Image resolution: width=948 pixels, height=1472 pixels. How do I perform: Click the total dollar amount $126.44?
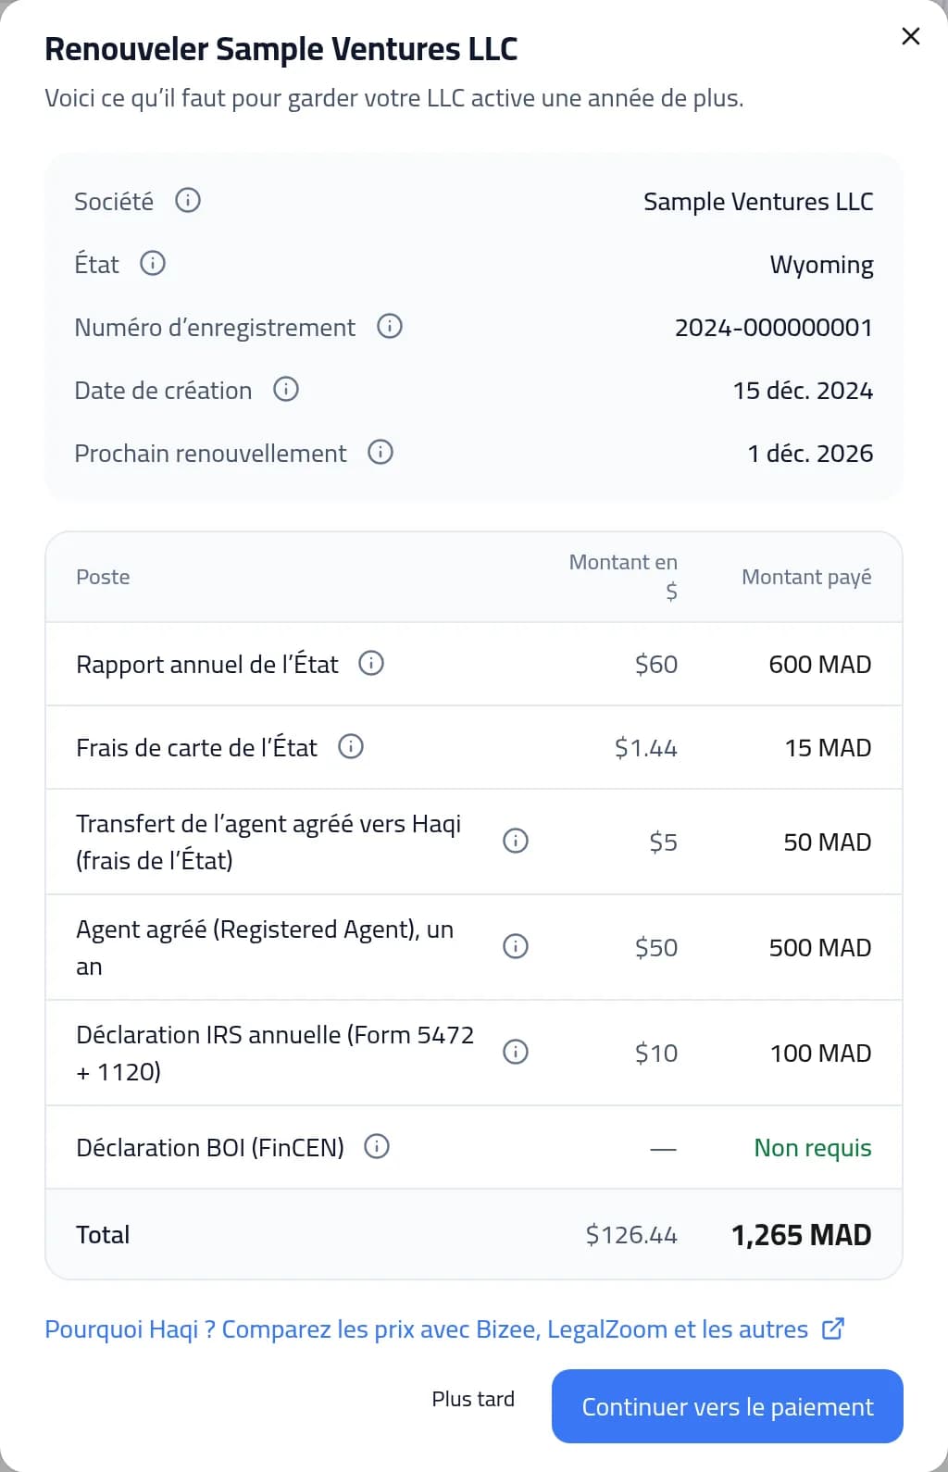631,1235
